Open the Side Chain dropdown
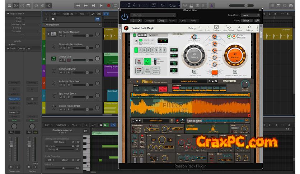This screenshot has height=174, width=300. tap(250, 15)
